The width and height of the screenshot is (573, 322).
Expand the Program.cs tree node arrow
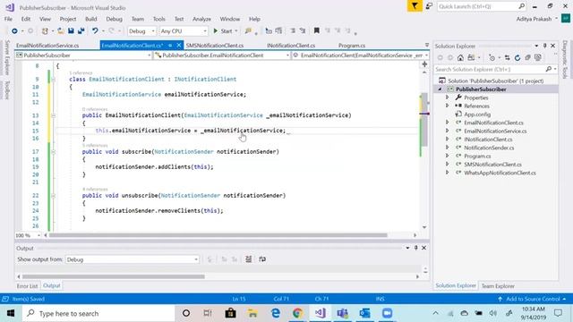[x=447, y=156]
